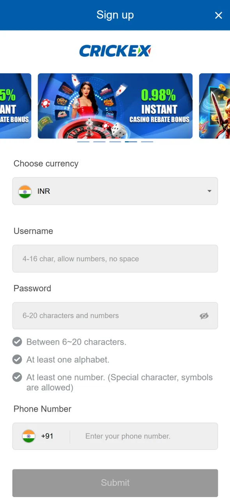The image size is (230, 499).
Task: Select the Sign up header title
Action: coord(115,15)
